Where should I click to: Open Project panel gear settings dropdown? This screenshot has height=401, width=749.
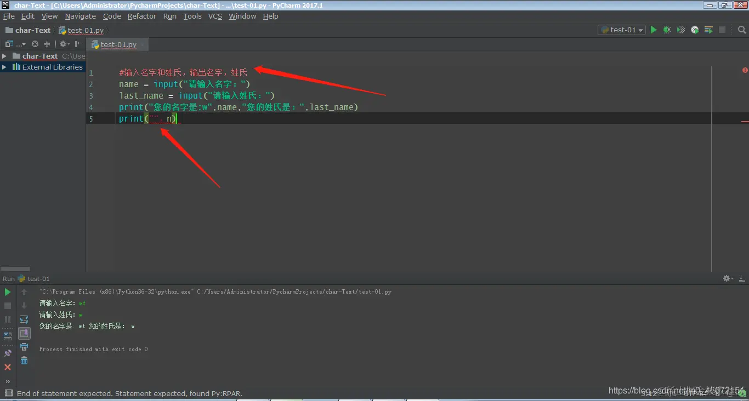[65, 44]
